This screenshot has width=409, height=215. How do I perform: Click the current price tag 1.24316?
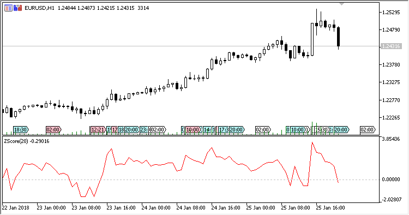390,46
